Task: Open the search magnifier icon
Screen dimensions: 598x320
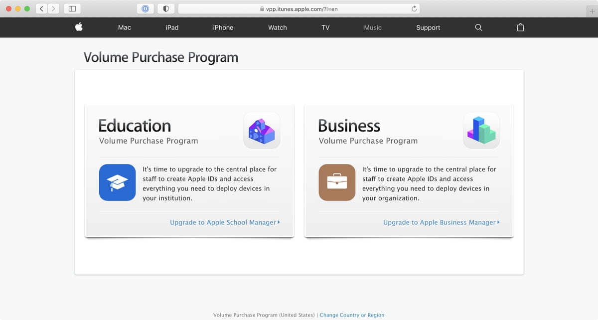Action: point(478,27)
